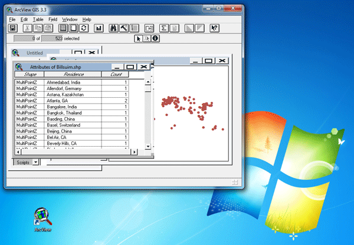Select the pointer Select tool

[x=138, y=38]
